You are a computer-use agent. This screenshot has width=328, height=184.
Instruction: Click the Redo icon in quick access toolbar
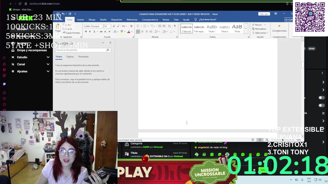pos(70,14)
